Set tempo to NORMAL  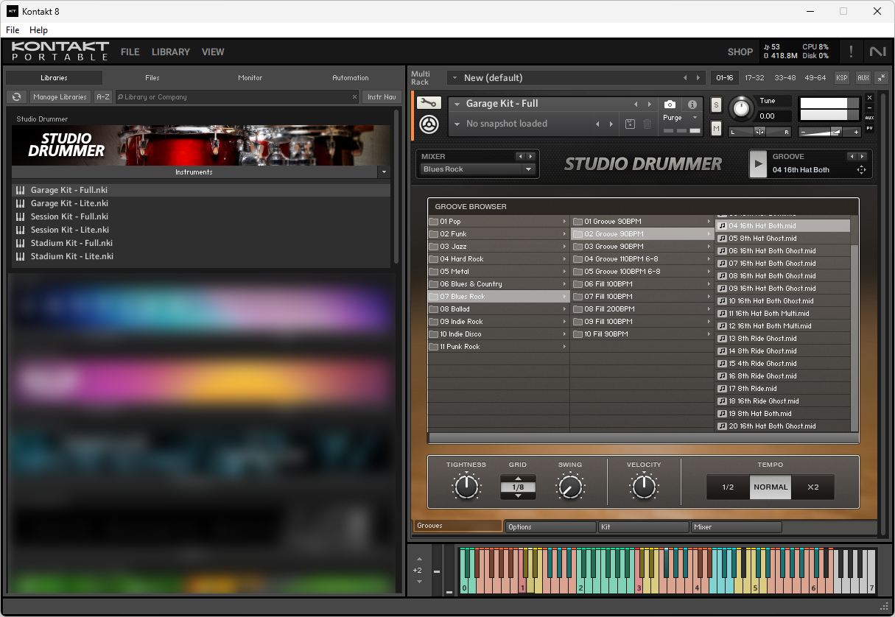coord(771,487)
